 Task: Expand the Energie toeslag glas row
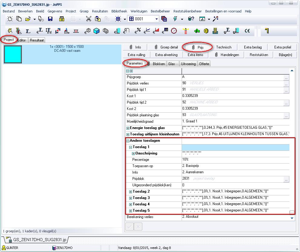click(x=128, y=128)
